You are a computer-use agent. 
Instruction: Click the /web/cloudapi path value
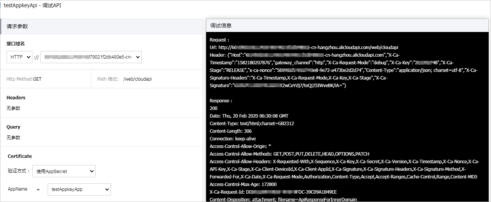pyautogui.click(x=138, y=79)
